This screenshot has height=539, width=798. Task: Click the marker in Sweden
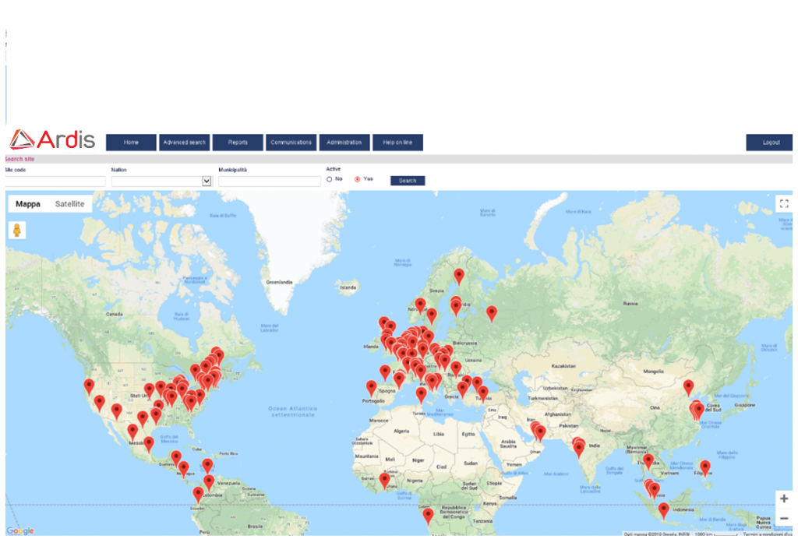(x=432, y=316)
